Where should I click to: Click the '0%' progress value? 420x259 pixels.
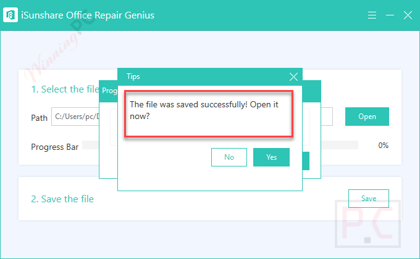point(384,146)
